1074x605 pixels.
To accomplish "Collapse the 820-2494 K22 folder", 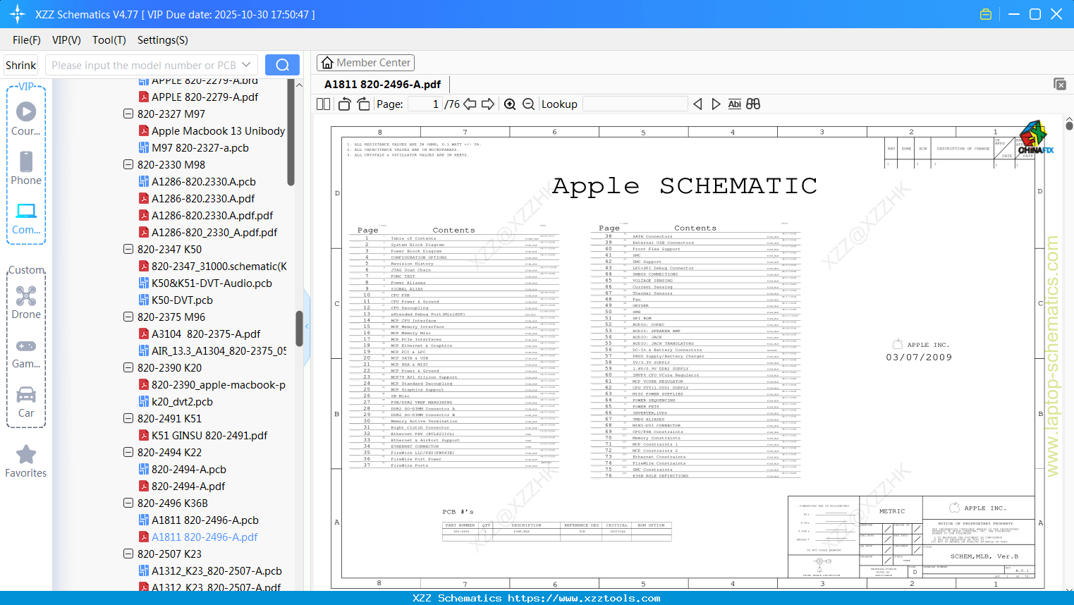I will (x=128, y=452).
